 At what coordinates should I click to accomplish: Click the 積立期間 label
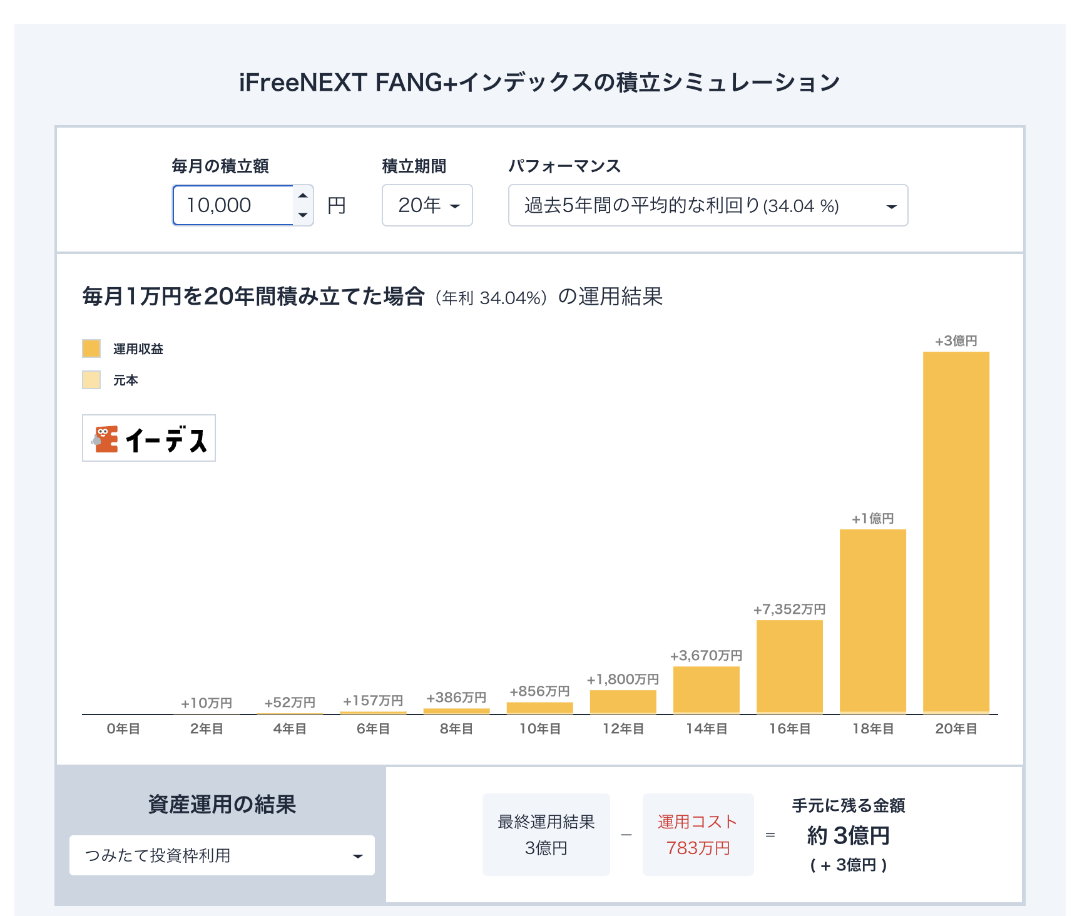coord(414,166)
